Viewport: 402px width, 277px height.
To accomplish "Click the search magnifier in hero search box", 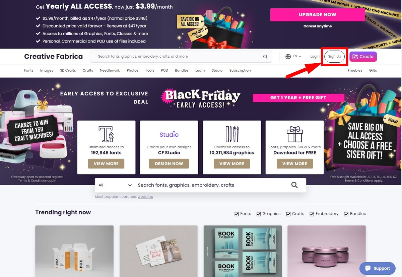I will point(294,185).
